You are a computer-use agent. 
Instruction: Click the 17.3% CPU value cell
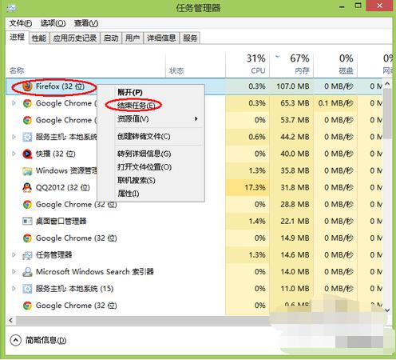click(247, 187)
